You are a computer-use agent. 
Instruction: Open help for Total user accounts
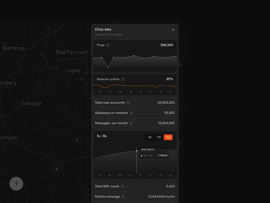pyautogui.click(x=128, y=103)
